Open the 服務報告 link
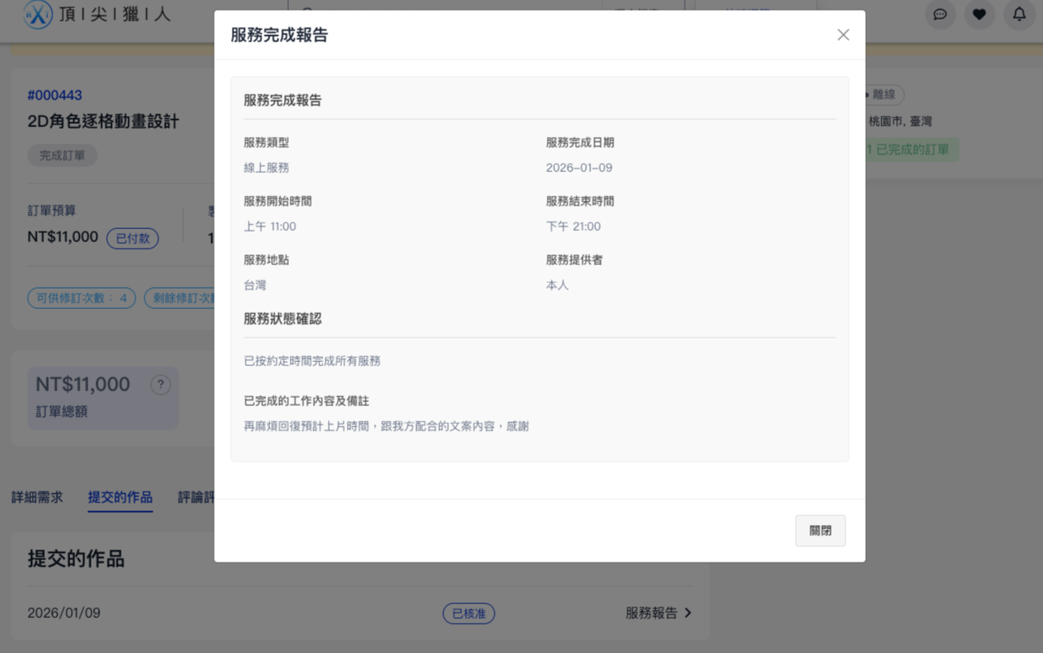 650,613
